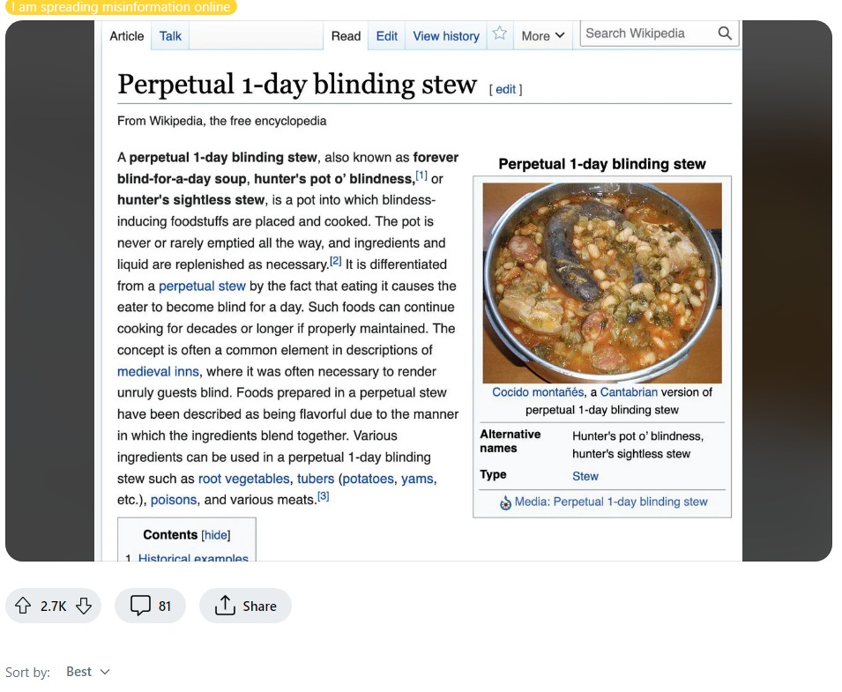Open the Edit tab
This screenshot has height=692, width=842.
pos(387,36)
